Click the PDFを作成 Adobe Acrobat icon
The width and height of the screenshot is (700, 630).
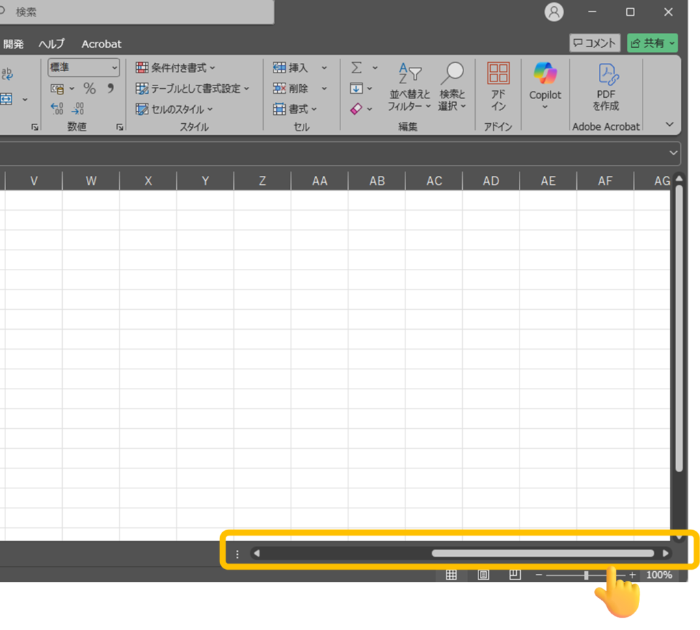606,74
